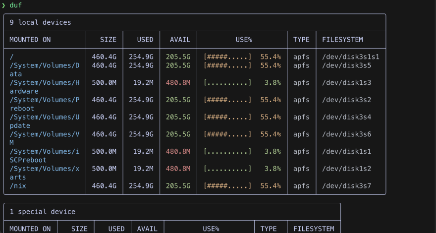Click the 'duf' command text at the prompt

point(15,5)
